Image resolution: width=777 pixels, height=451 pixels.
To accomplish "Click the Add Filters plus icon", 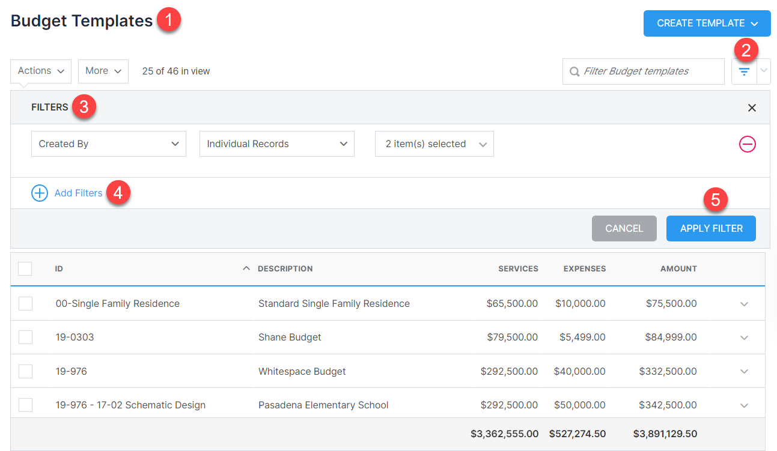I will (x=39, y=193).
